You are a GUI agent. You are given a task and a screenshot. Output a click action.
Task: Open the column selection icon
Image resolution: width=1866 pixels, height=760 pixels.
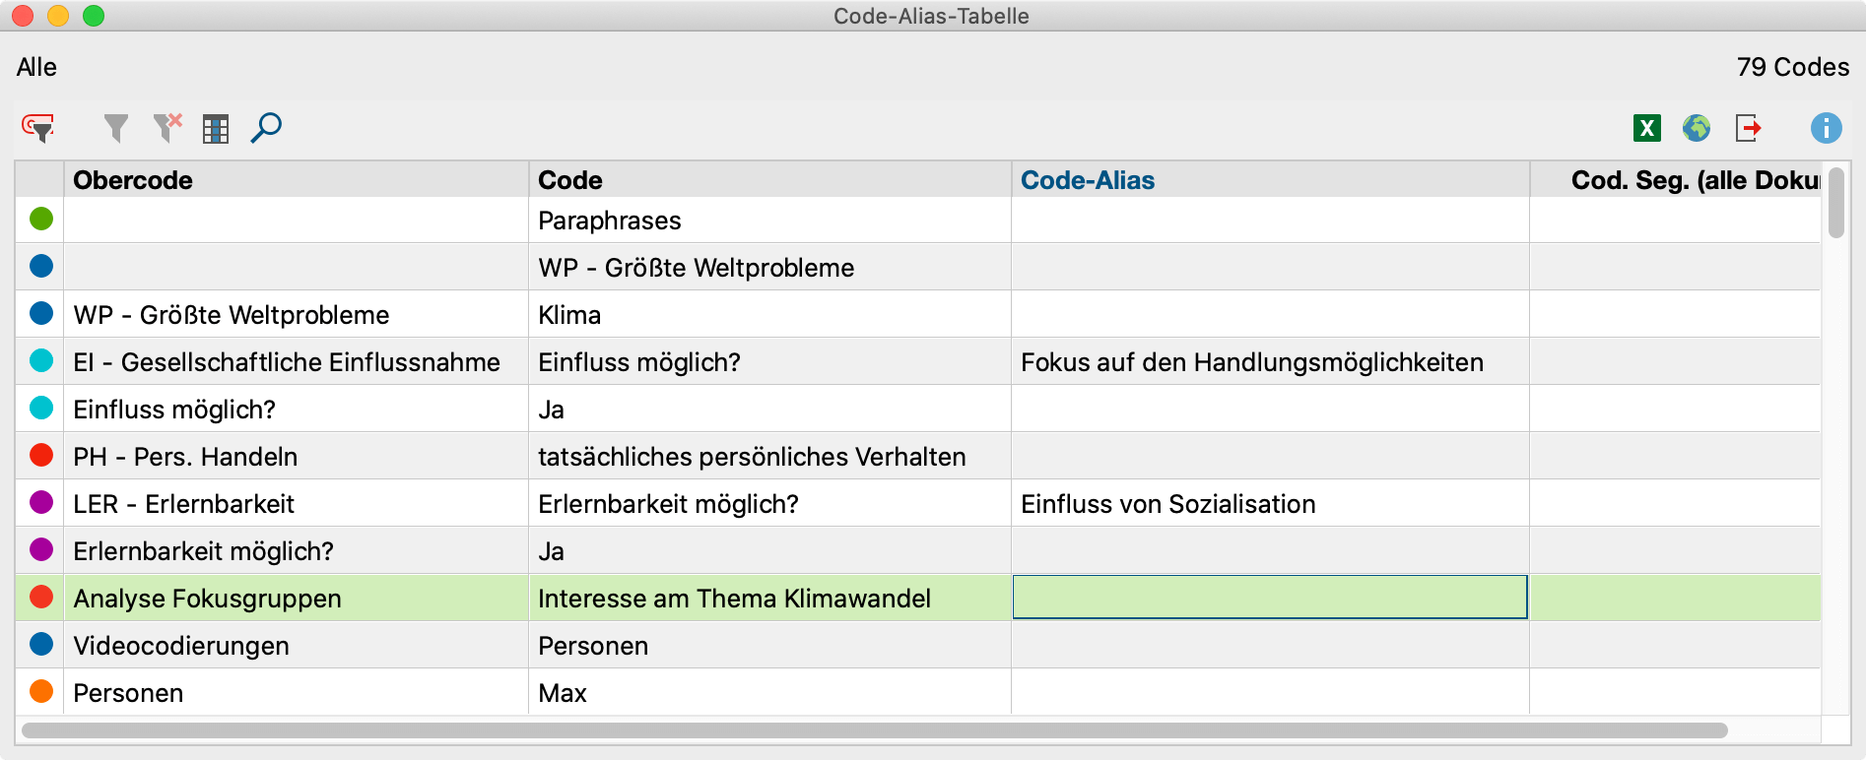point(216,129)
